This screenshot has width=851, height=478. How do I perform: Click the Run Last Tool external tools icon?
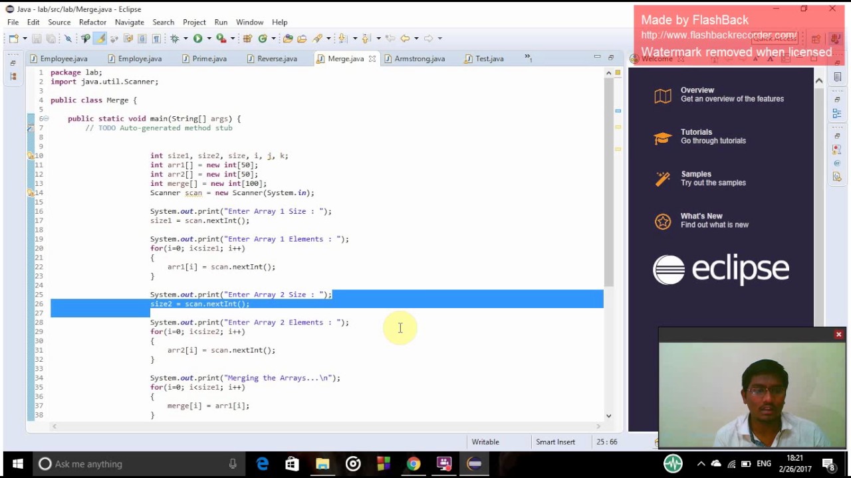(x=221, y=39)
